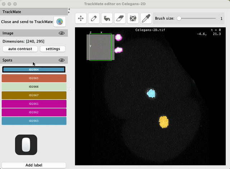Click the TrackMate panel header
Screen dimensions: 230x169
pyautogui.click(x=34, y=12)
